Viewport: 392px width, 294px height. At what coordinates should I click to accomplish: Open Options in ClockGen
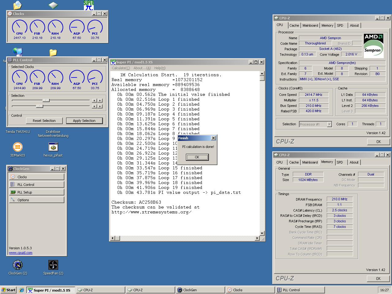(37, 200)
